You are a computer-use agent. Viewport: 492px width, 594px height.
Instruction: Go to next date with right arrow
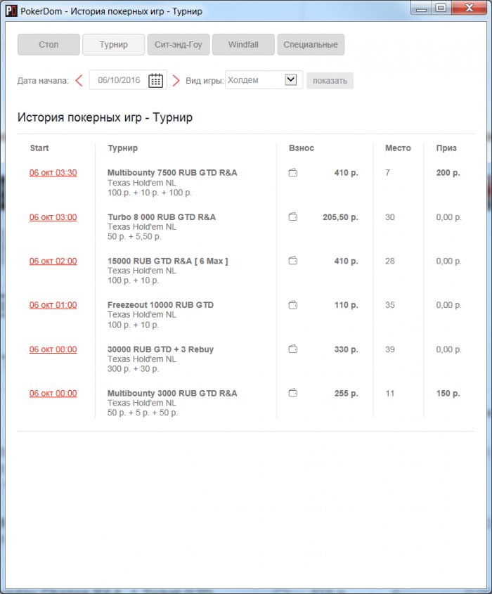click(176, 80)
